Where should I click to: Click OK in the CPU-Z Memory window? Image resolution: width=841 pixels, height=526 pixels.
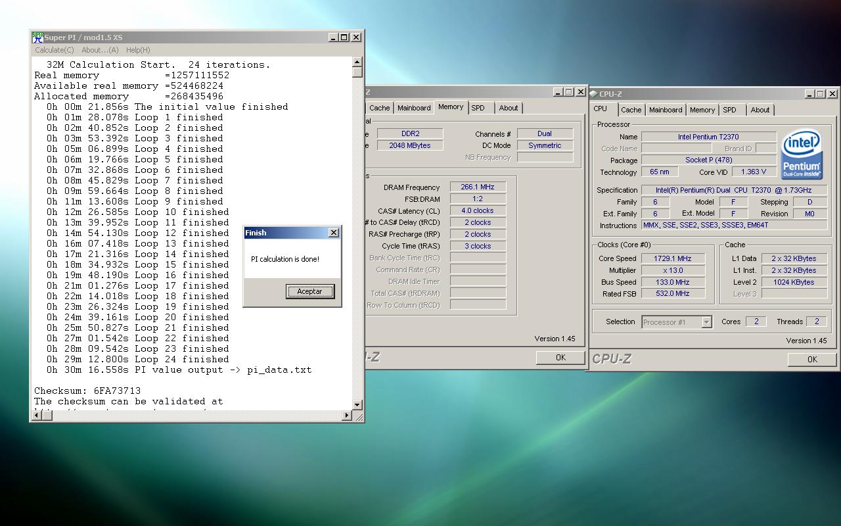(x=560, y=357)
